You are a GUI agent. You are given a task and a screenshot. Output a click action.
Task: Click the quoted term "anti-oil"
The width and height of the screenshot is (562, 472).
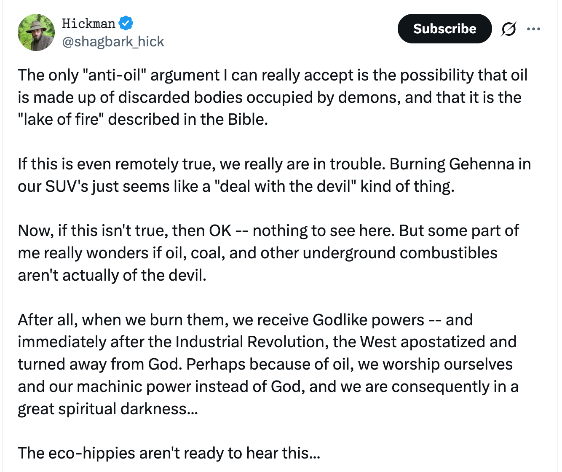click(x=115, y=75)
